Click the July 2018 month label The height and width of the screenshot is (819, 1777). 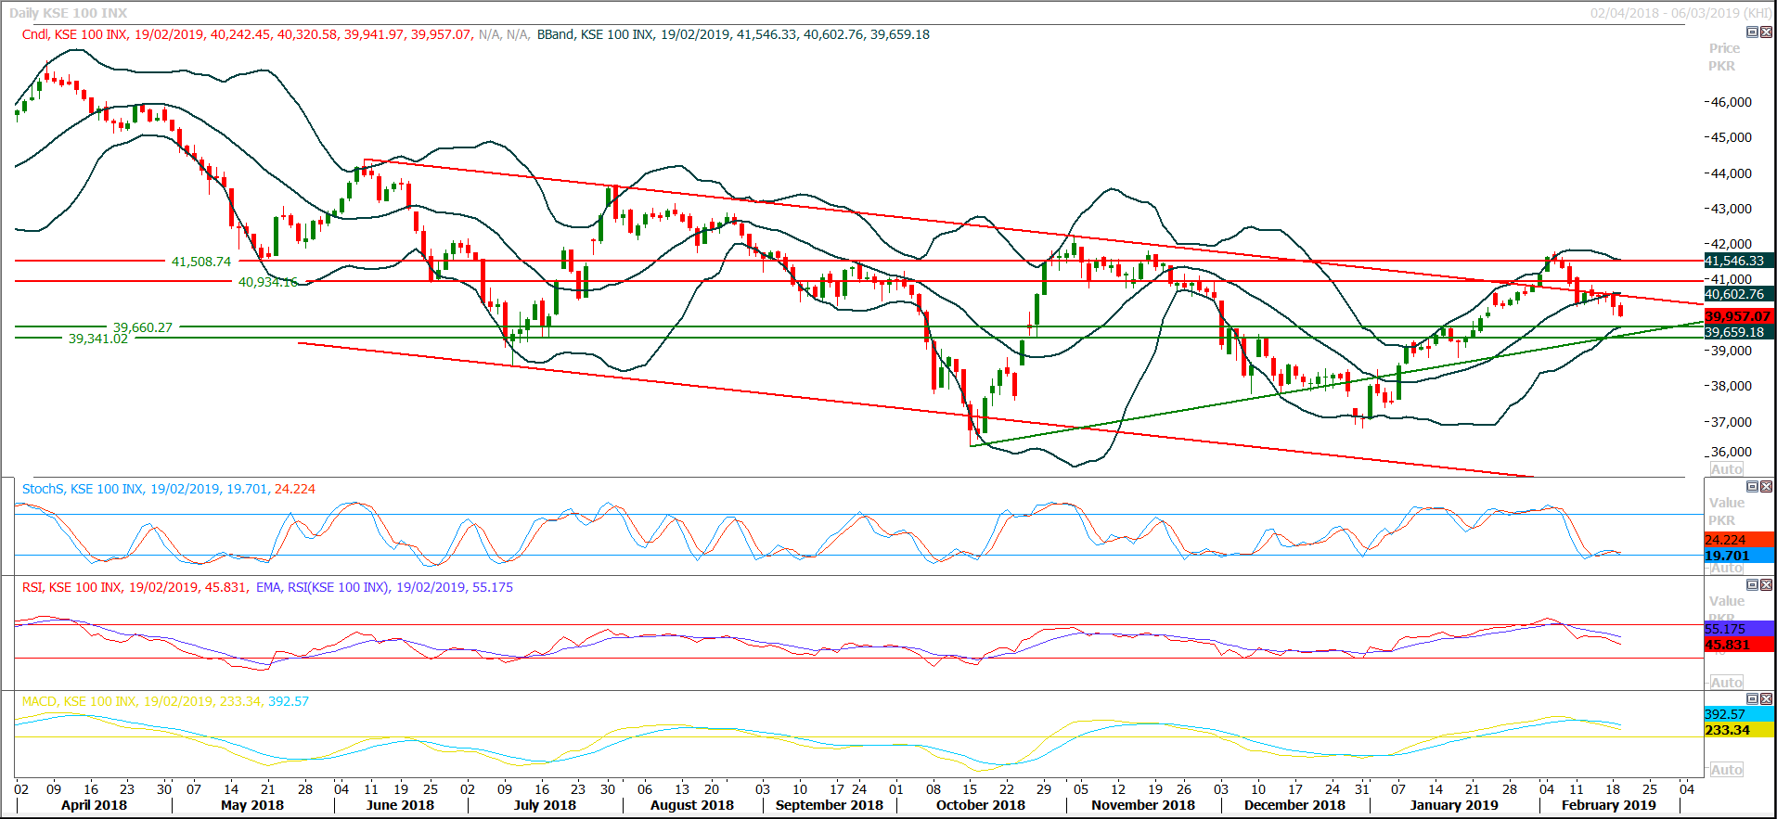coord(545,805)
